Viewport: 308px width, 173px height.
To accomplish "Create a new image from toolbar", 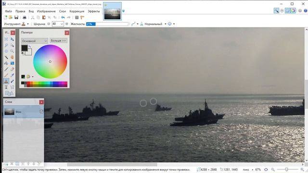I will click(x=5, y=17).
